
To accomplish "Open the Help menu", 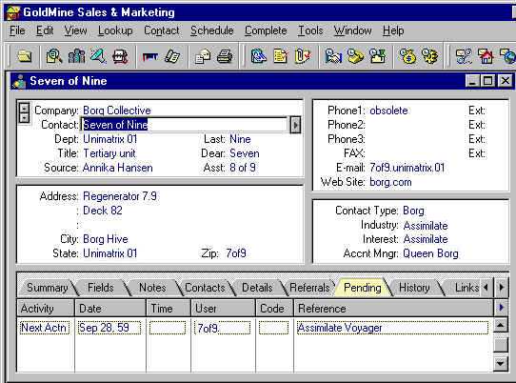I will coord(393,30).
